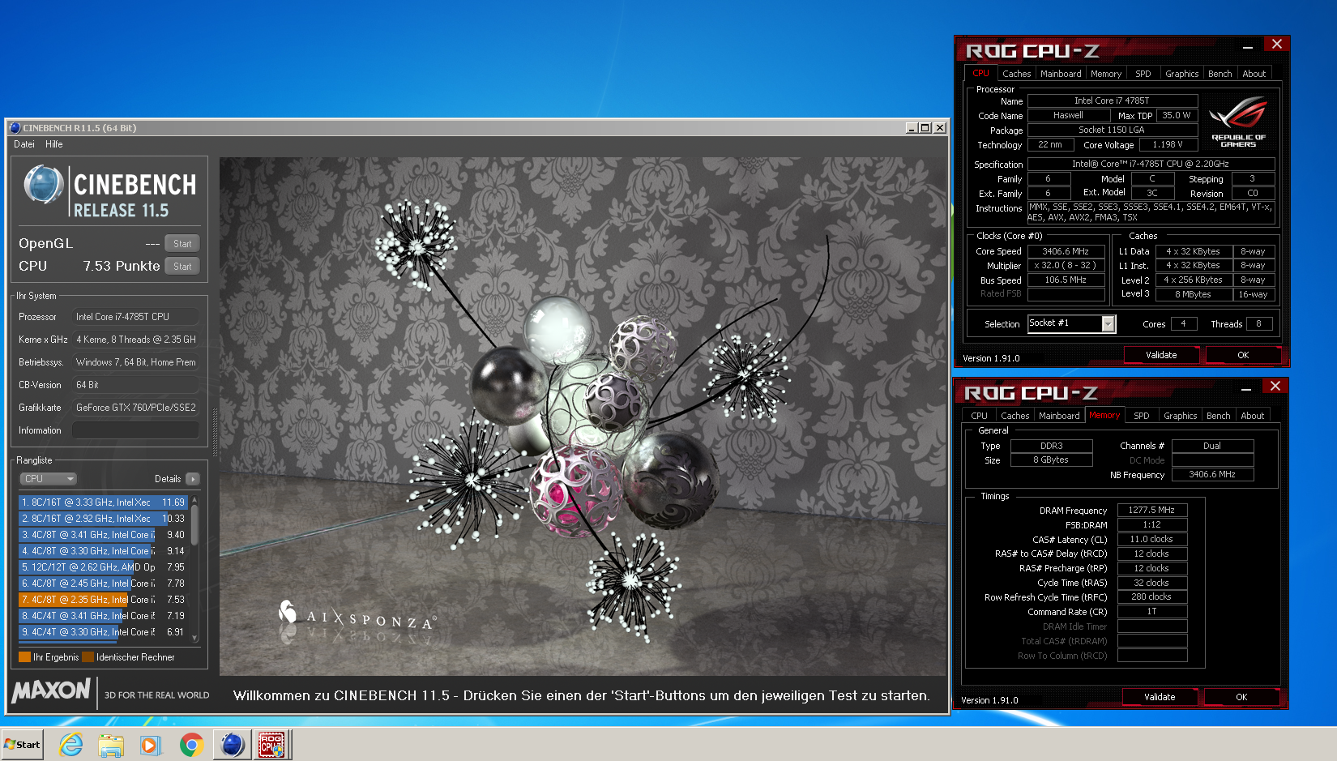Image resolution: width=1337 pixels, height=761 pixels.
Task: Click the Information input field
Action: pyautogui.click(x=135, y=430)
